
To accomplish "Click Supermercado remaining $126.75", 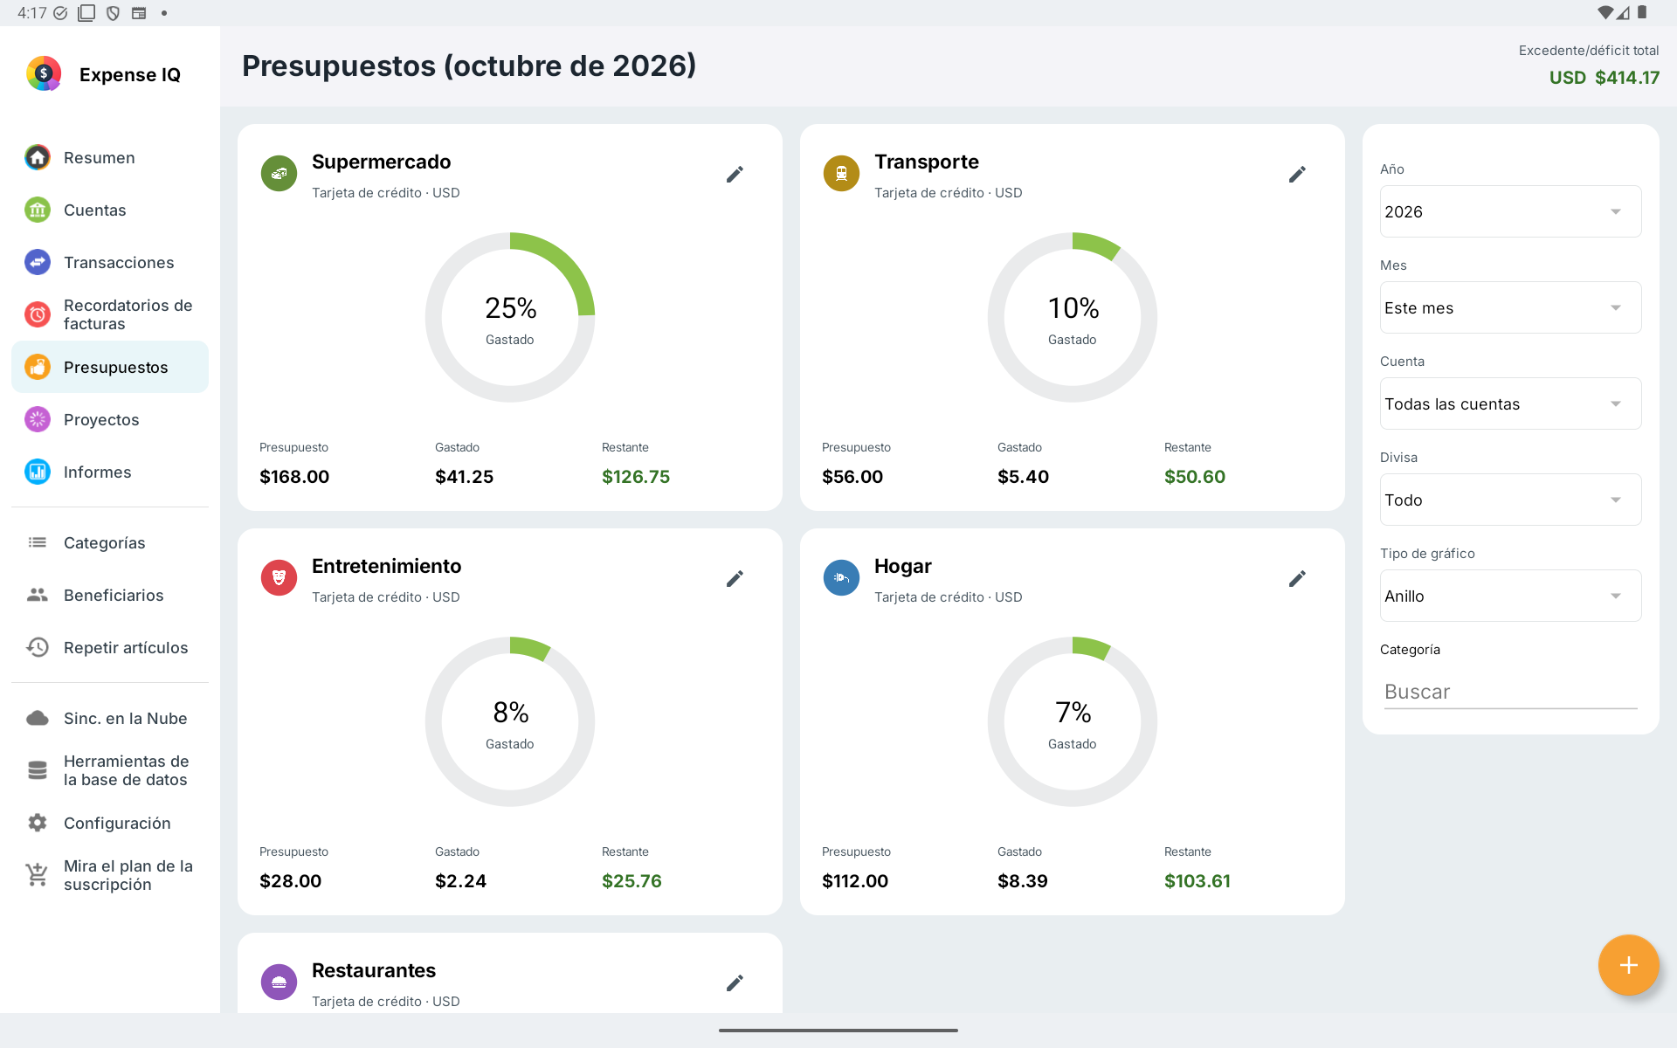I will pyautogui.click(x=636, y=477).
